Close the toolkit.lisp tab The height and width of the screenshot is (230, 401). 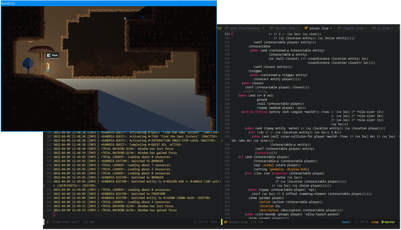(x=298, y=28)
